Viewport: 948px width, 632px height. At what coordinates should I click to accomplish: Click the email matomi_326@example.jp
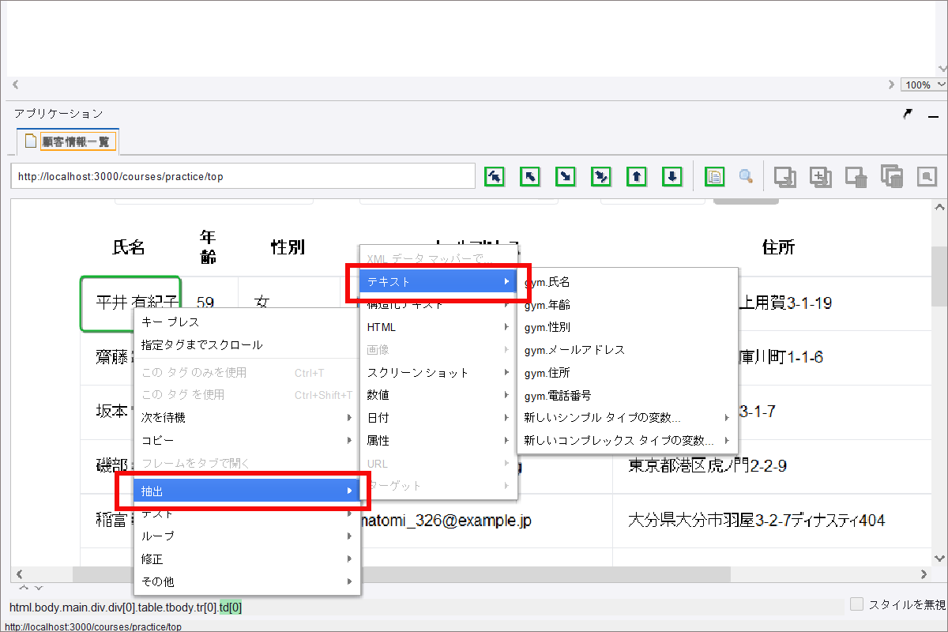tap(445, 521)
